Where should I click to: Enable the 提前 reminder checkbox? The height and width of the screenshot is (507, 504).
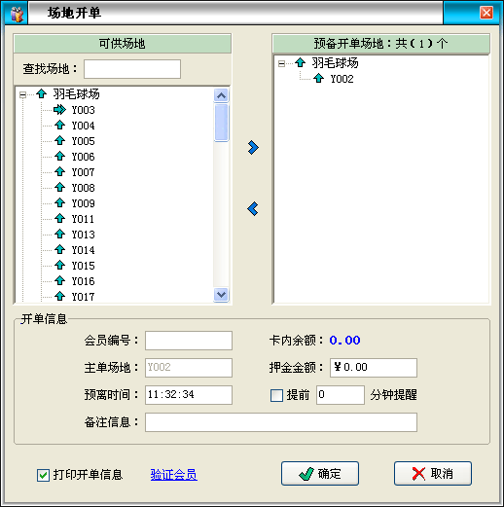(x=276, y=395)
